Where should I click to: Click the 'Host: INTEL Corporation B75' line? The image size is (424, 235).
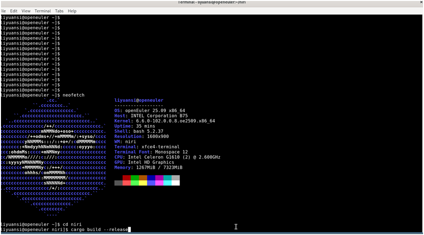point(151,116)
